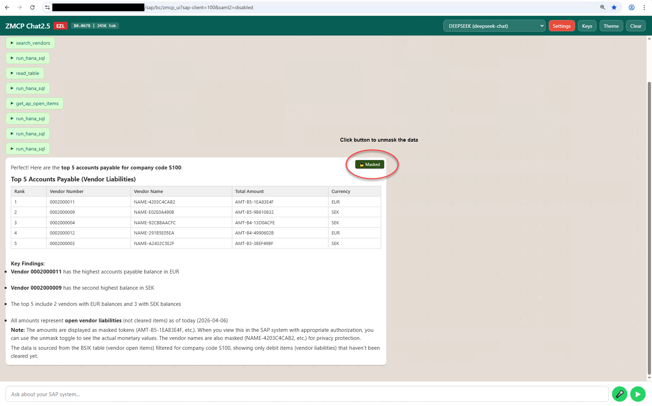
Task: Click the browser forward arrow
Action: [20, 7]
